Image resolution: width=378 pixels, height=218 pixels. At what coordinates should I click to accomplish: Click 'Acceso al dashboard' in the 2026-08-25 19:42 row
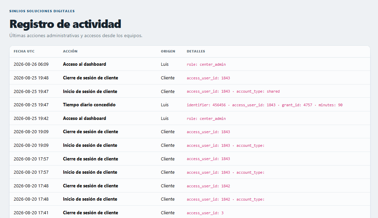click(84, 119)
